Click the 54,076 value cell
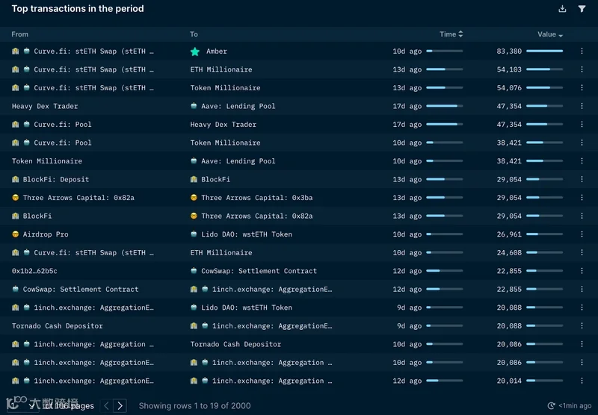Screen dimensions: 598x415 point(509,87)
